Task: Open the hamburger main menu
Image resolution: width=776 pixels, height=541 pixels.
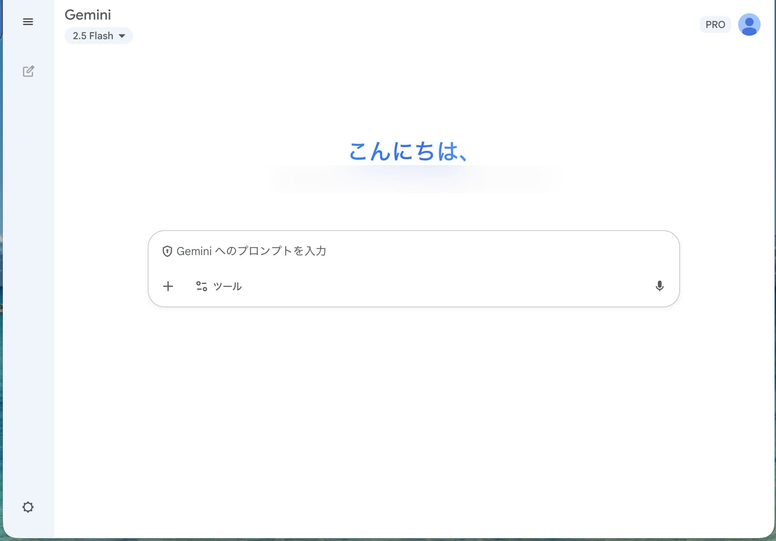Action: pyautogui.click(x=28, y=22)
